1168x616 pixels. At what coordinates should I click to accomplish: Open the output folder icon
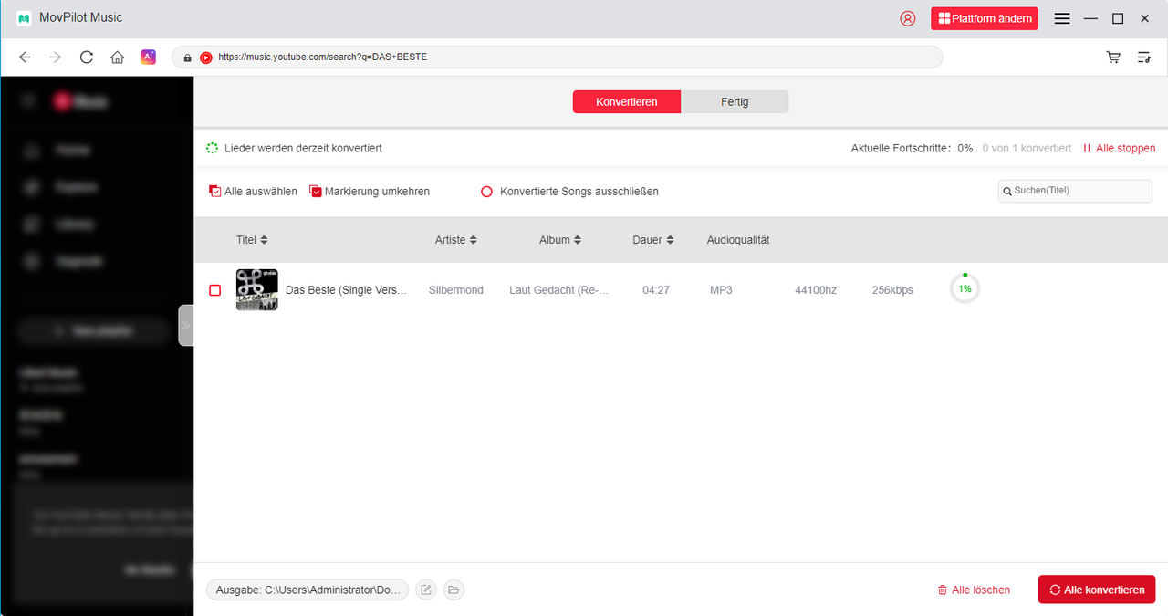[454, 590]
